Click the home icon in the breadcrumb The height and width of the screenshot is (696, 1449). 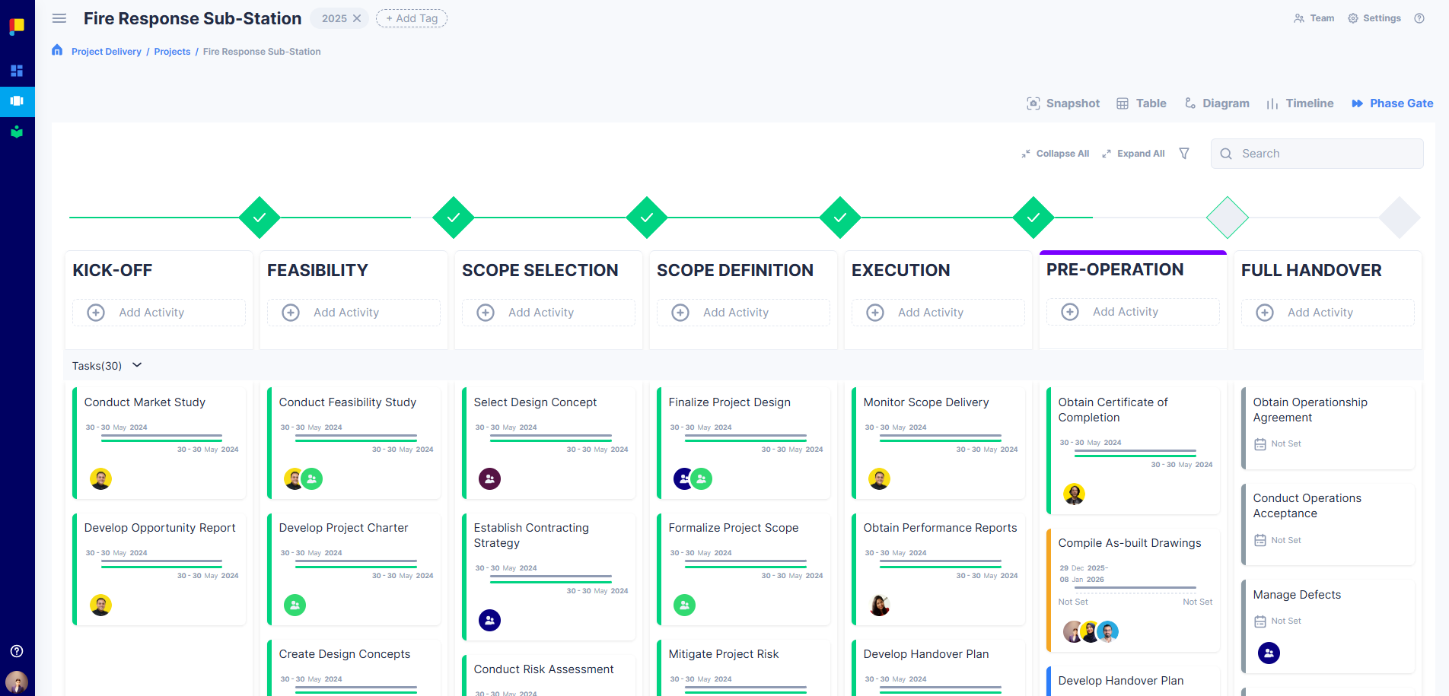[x=57, y=49]
